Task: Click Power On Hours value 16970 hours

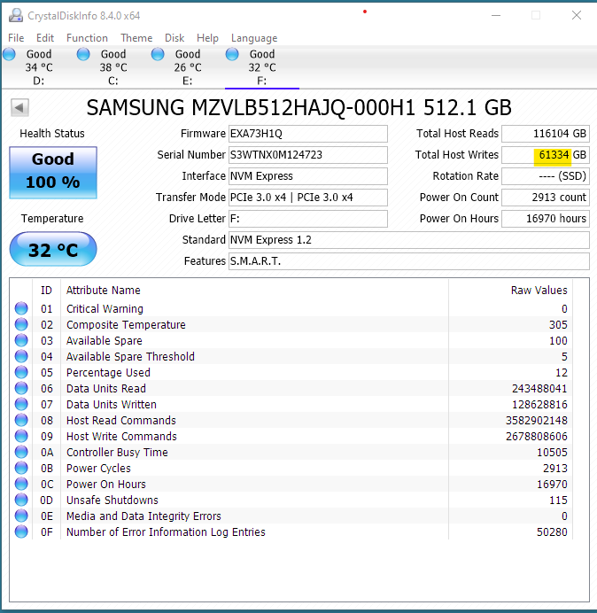Action: [x=546, y=219]
